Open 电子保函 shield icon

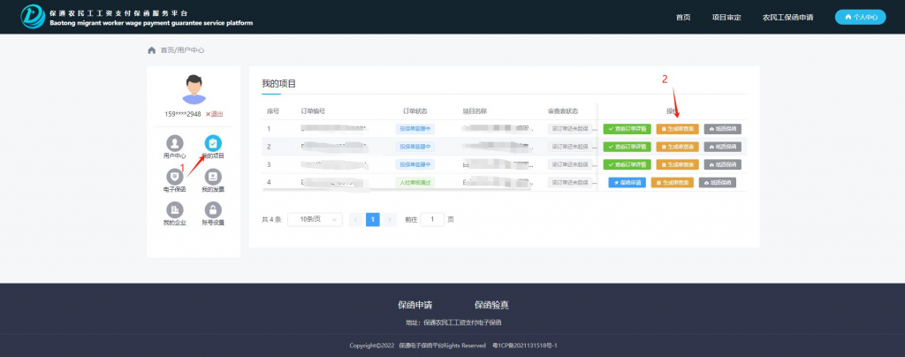[x=174, y=177]
